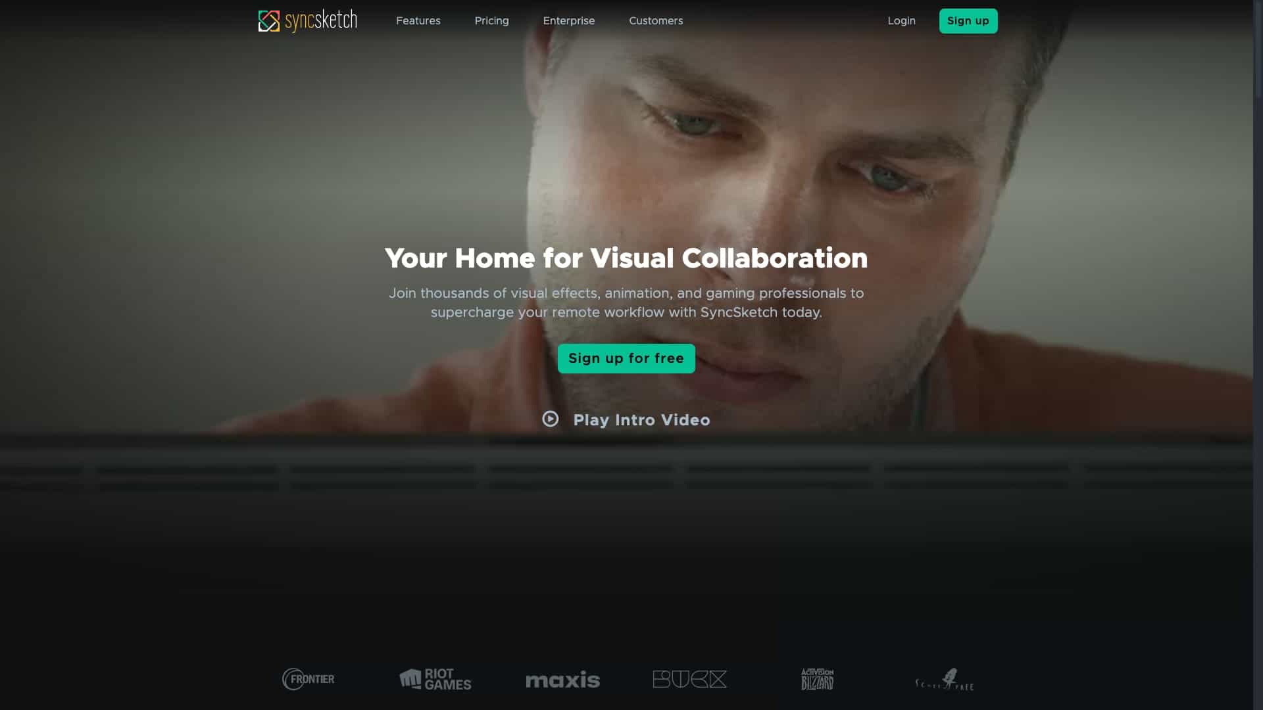This screenshot has height=710, width=1263.
Task: Click Sign up for free button
Action: [626, 358]
